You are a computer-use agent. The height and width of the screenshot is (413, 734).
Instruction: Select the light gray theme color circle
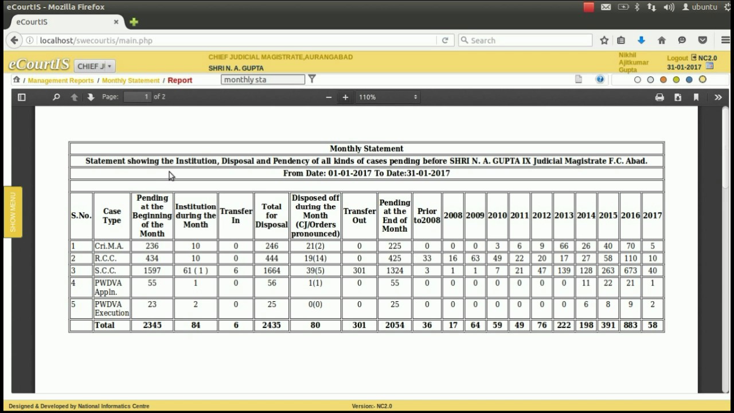650,80
